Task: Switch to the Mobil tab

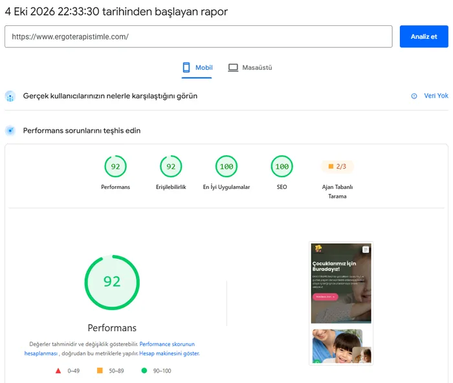Action: tap(197, 67)
